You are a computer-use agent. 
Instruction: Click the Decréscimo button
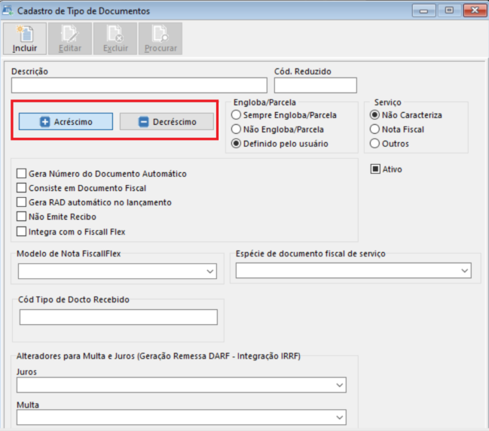coord(167,121)
